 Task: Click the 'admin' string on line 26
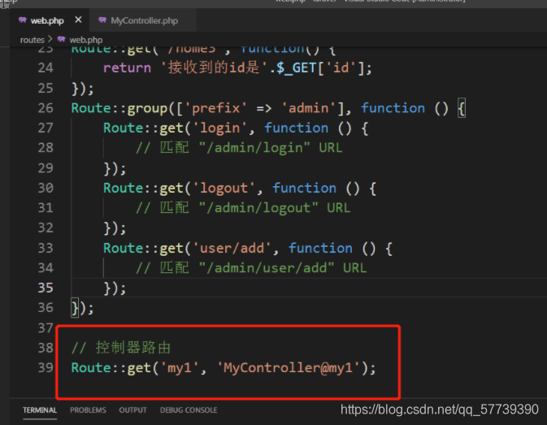[309, 108]
